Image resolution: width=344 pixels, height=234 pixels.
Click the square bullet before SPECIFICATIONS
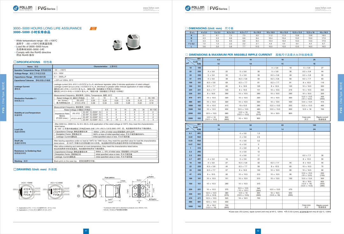[15, 62]
